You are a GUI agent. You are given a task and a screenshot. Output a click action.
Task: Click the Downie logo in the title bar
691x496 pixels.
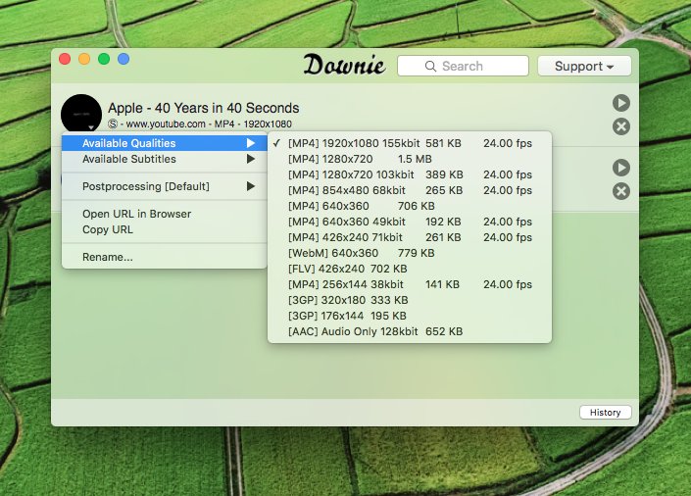[x=345, y=65]
